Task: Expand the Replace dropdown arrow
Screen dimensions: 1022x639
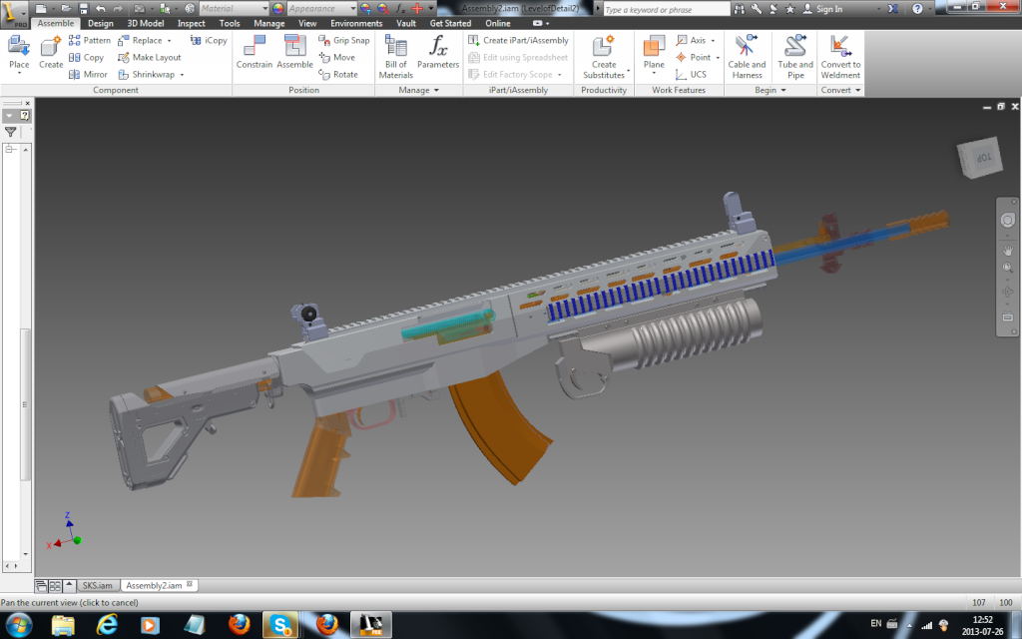Action: [169, 40]
